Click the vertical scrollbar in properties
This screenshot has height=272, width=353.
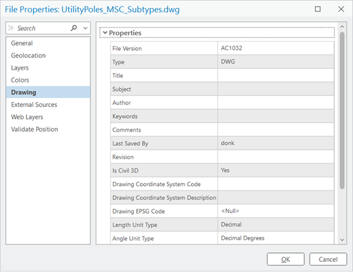[x=342, y=110]
